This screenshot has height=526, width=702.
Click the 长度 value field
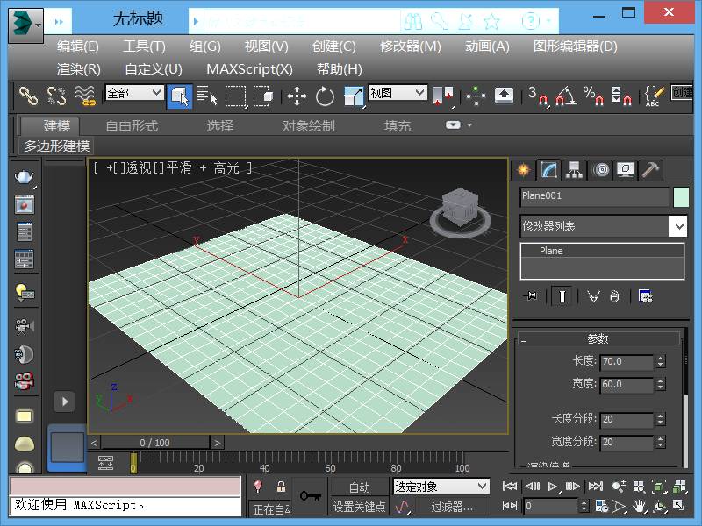627,361
